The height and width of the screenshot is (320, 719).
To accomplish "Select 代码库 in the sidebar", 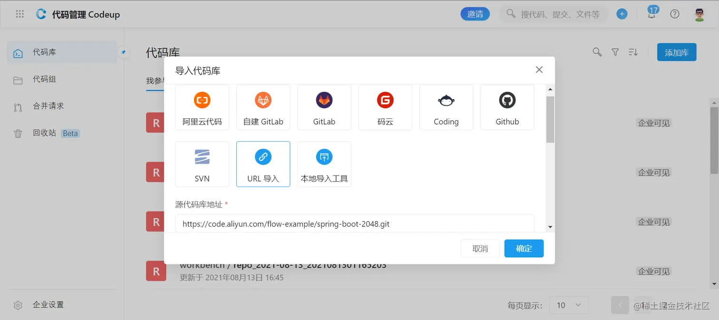I will coord(62,52).
